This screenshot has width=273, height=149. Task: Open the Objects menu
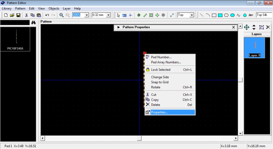click(54, 8)
